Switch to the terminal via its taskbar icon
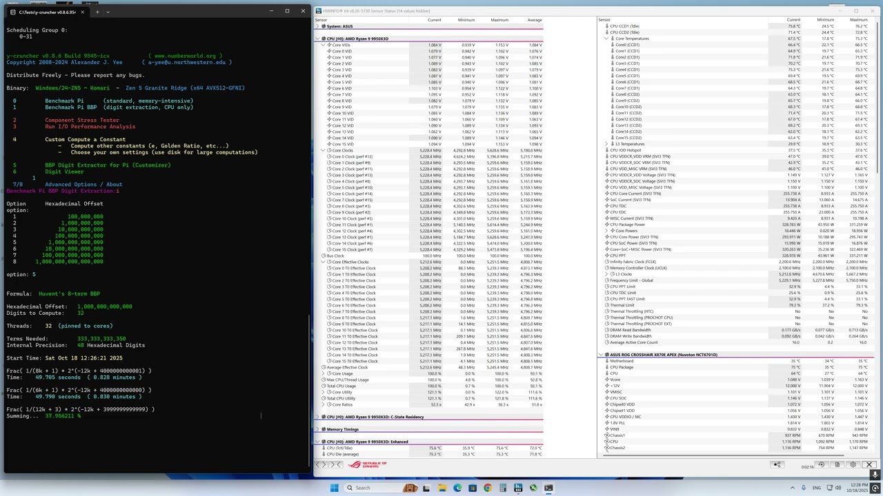The height and width of the screenshot is (496, 883). [x=548, y=488]
